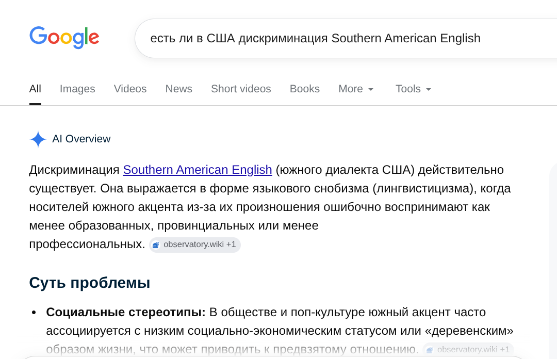Open the faded observatory.wiki chip near bottom
The height and width of the screenshot is (359, 557).
coord(468,350)
